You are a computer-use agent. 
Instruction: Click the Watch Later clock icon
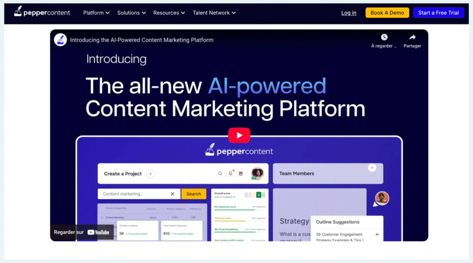[x=384, y=37]
